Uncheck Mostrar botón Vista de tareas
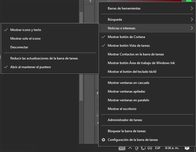The image size is (196, 152). pyautogui.click(x=147, y=46)
